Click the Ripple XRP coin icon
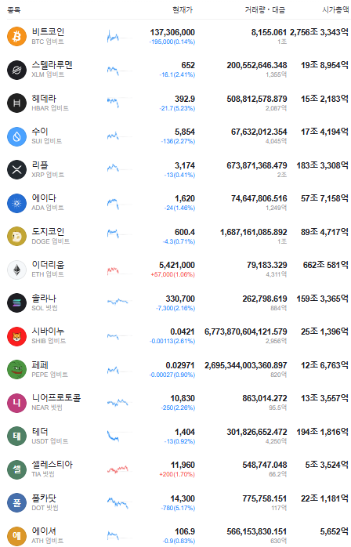Screen dimensions: 351x547 click(x=16, y=169)
